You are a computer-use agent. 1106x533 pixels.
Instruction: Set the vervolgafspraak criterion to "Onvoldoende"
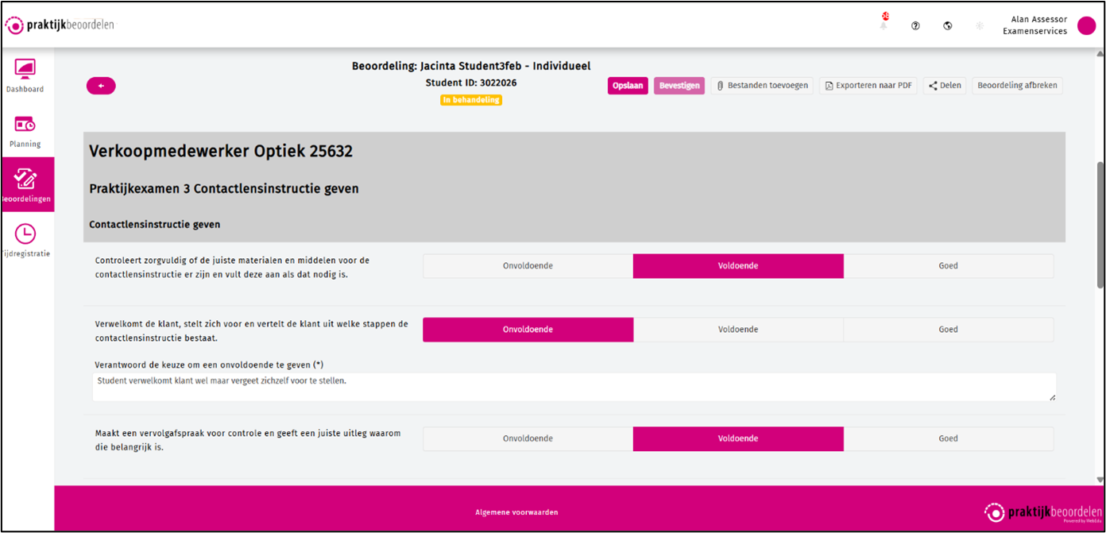coord(528,438)
